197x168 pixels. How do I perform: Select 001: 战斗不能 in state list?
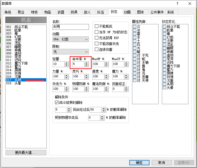pyautogui.click(x=26, y=27)
